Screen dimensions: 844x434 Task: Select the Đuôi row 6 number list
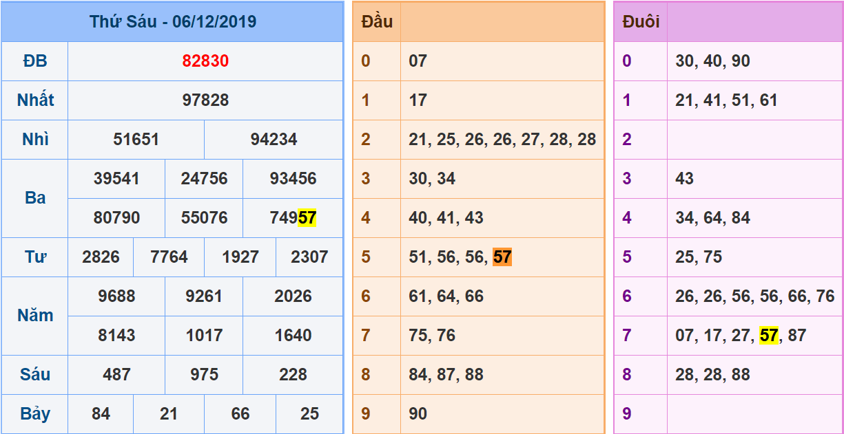click(754, 296)
